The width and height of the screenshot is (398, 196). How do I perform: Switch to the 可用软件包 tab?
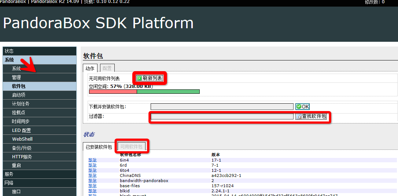pyautogui.click(x=132, y=147)
